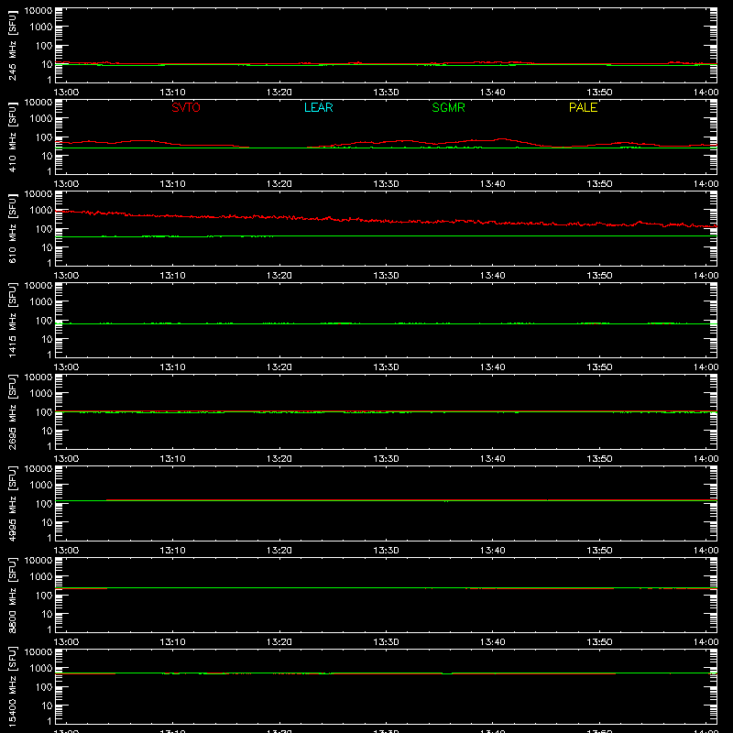Click 13:00 time label under 245 MHz panel
The height and width of the screenshot is (733, 733).
click(66, 93)
